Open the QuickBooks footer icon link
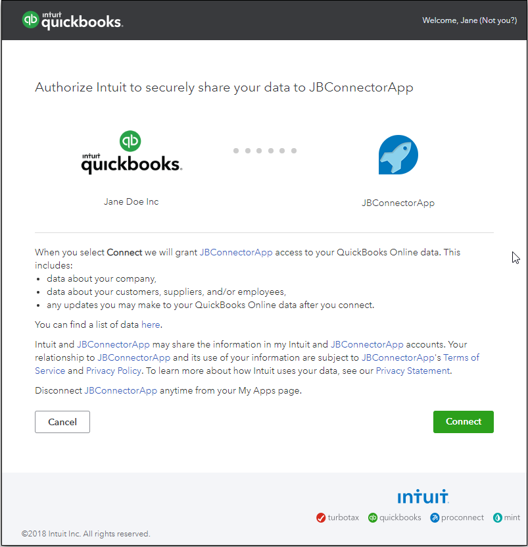Screen dimensions: 528x547 click(x=395, y=517)
